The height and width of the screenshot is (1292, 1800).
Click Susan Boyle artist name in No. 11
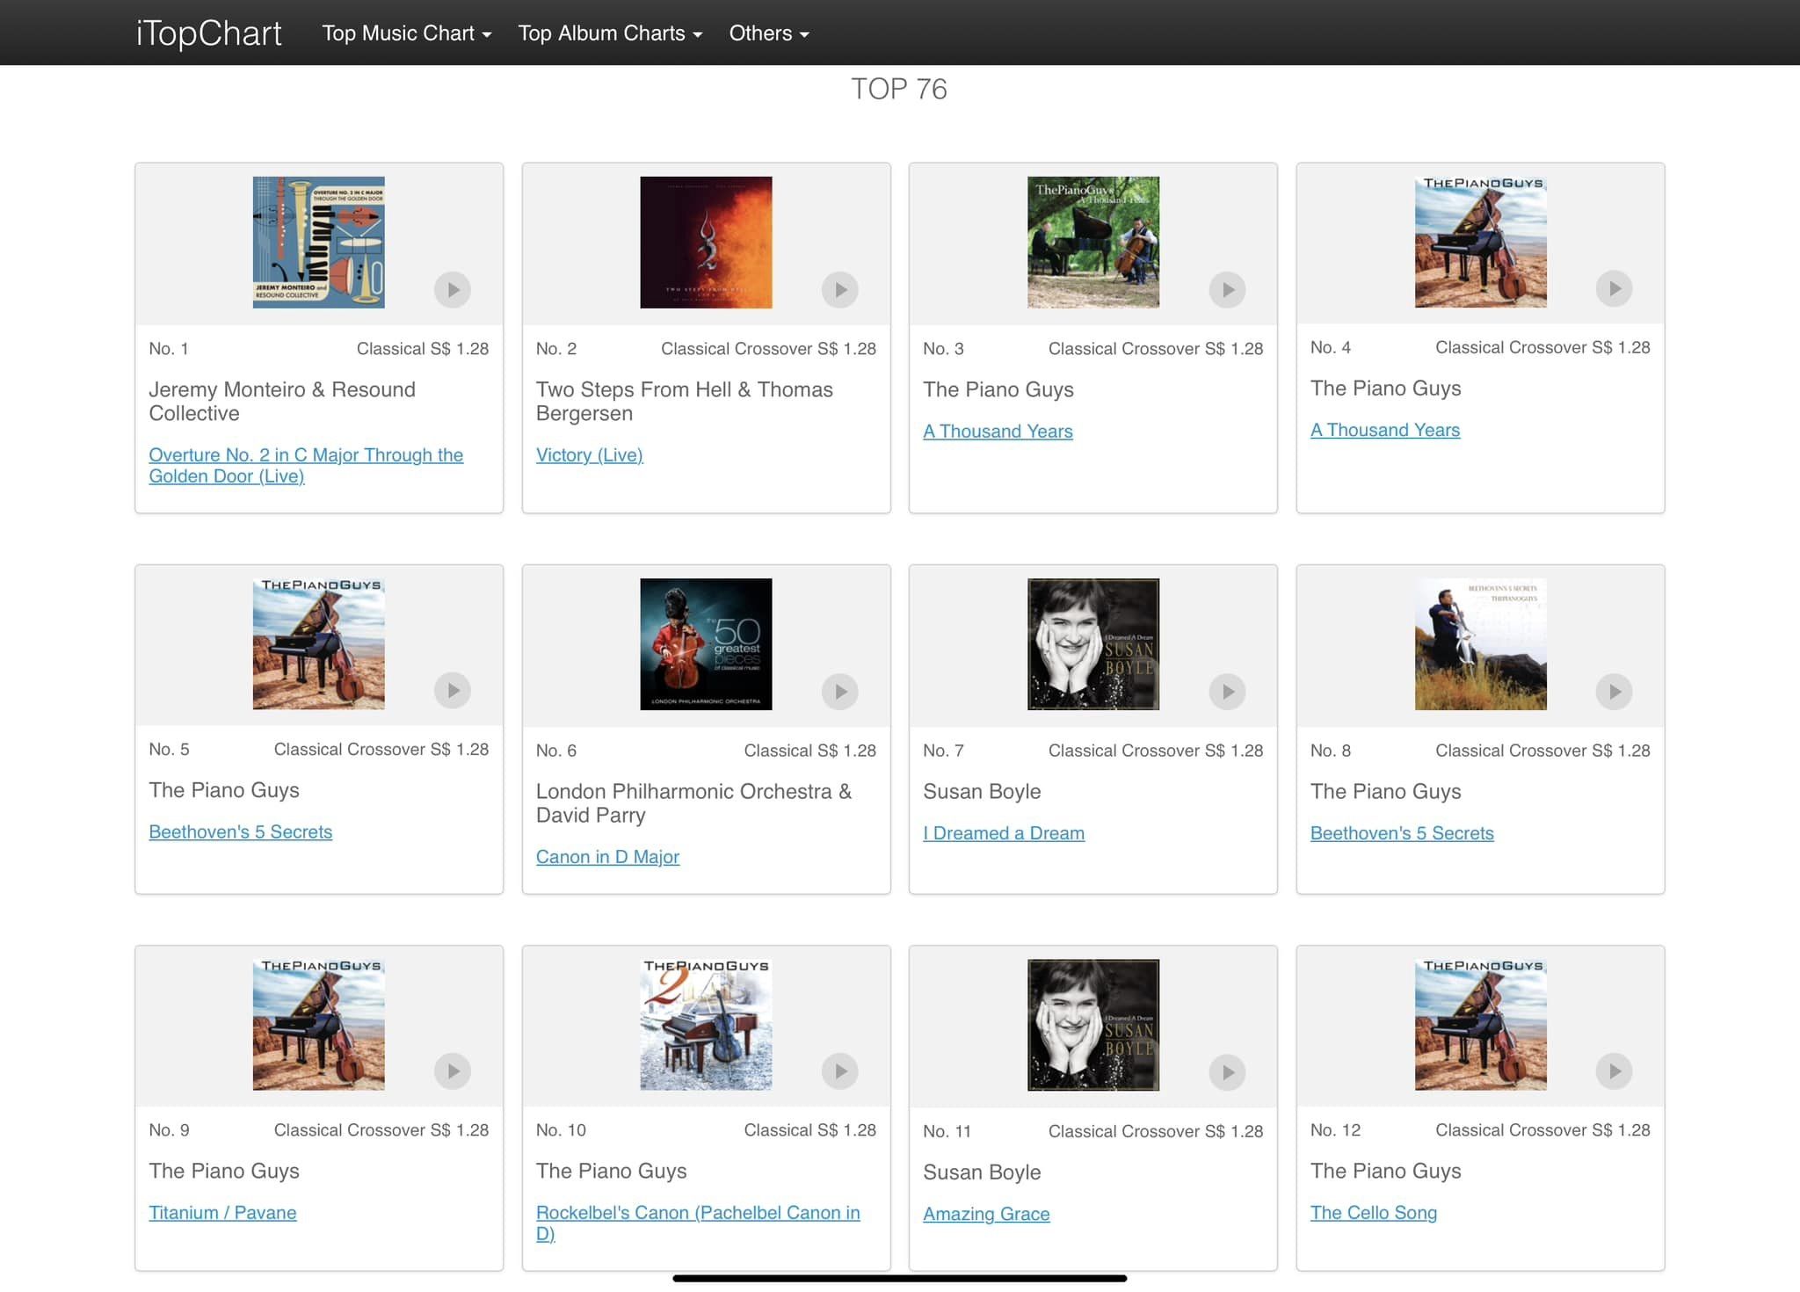[982, 1172]
